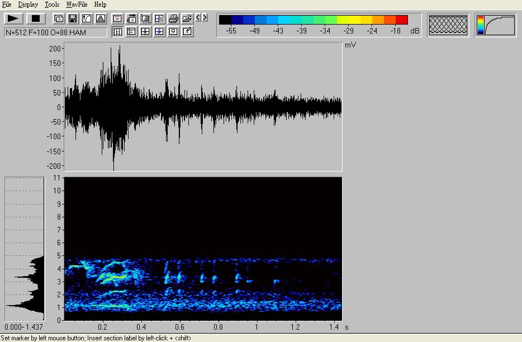Click the N=512 F=100 O=88 HAM parameters field
Screen dimensions: 522x342
55,32
